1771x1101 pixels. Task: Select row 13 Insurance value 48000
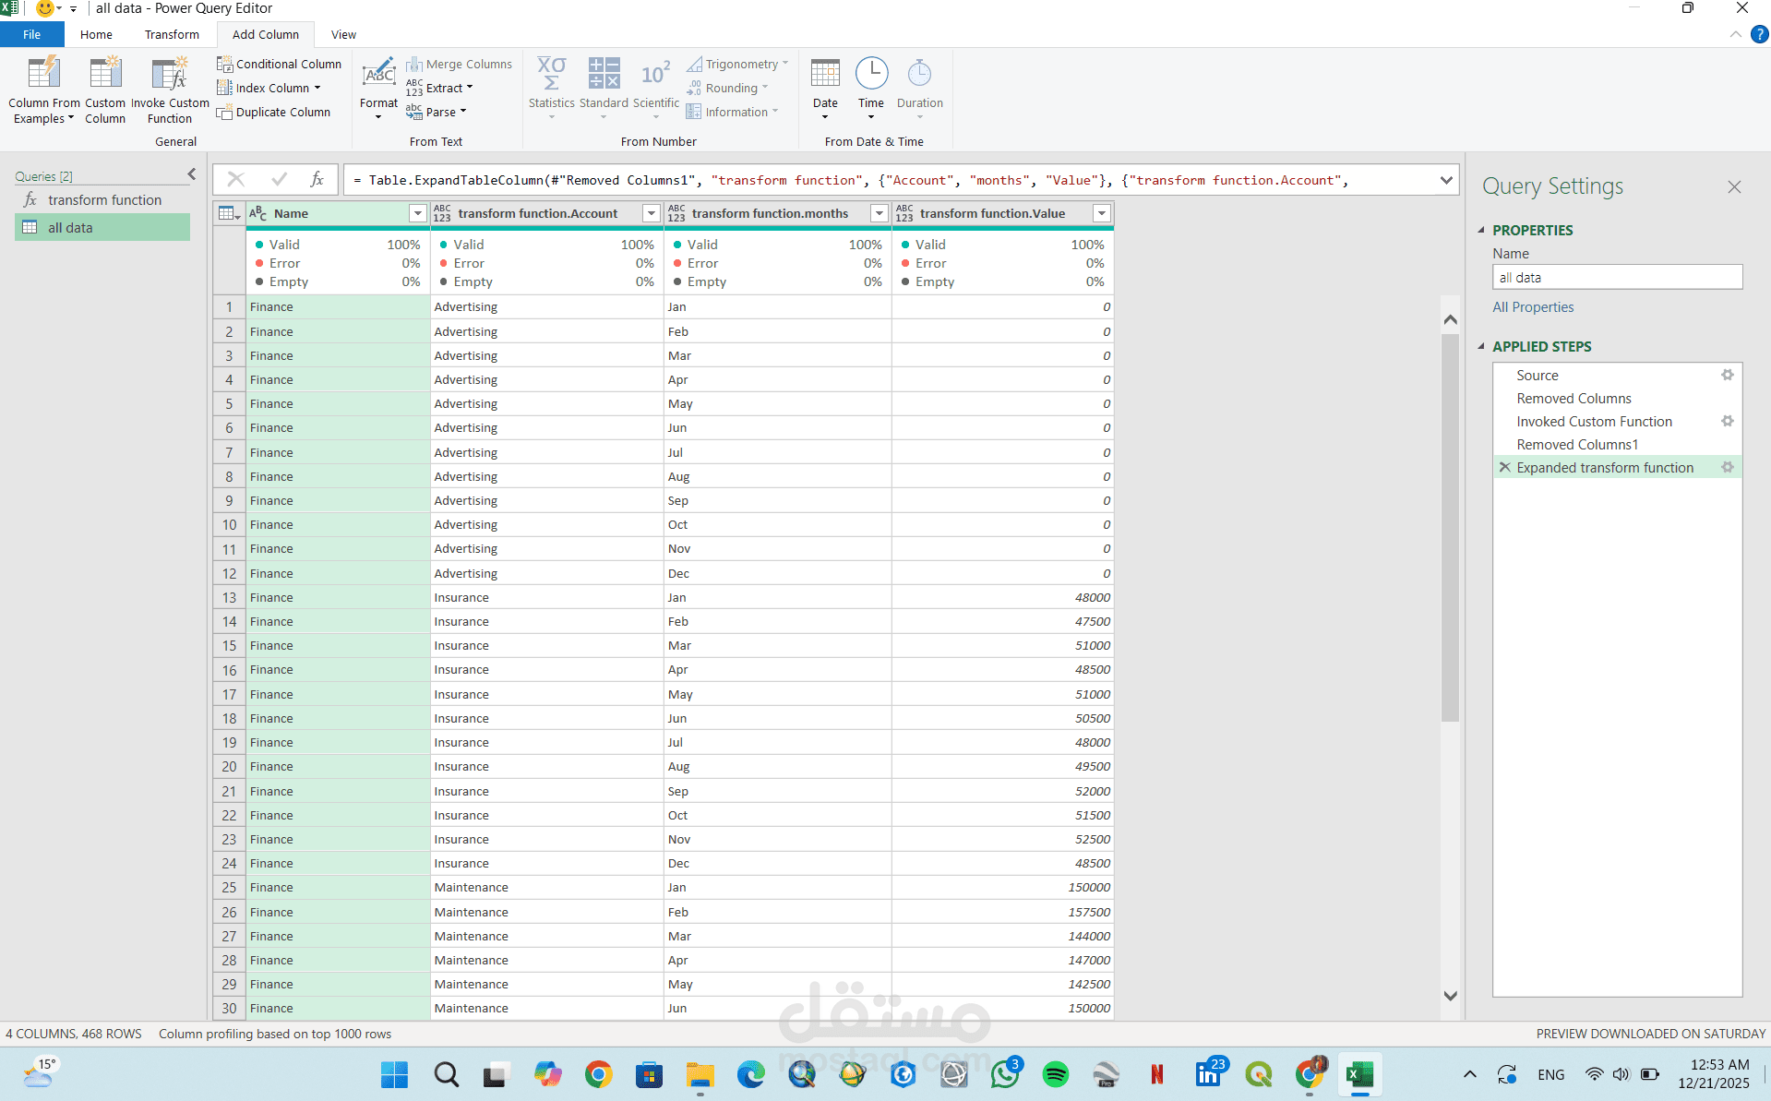1002,597
